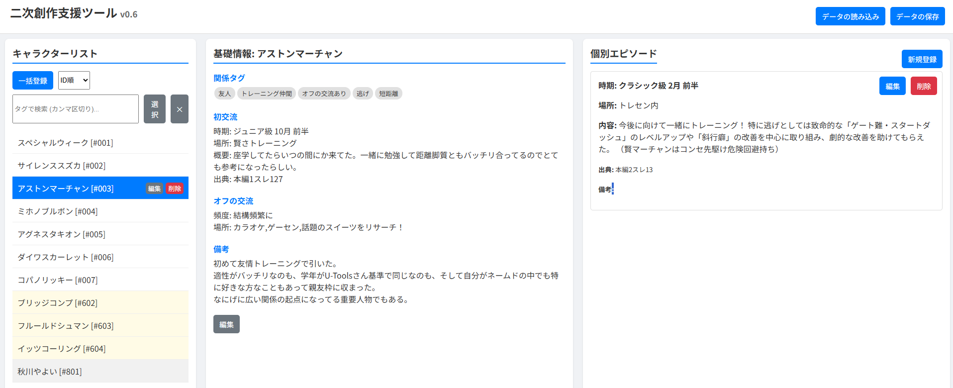953x388 pixels.
Task: Select 秋川やよい [#801] at list bottom
Action: (x=50, y=372)
